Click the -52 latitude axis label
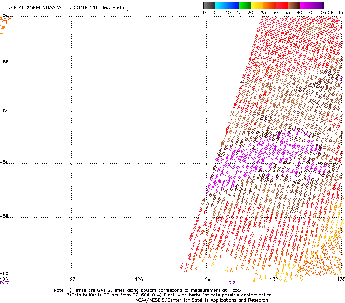 (4, 62)
